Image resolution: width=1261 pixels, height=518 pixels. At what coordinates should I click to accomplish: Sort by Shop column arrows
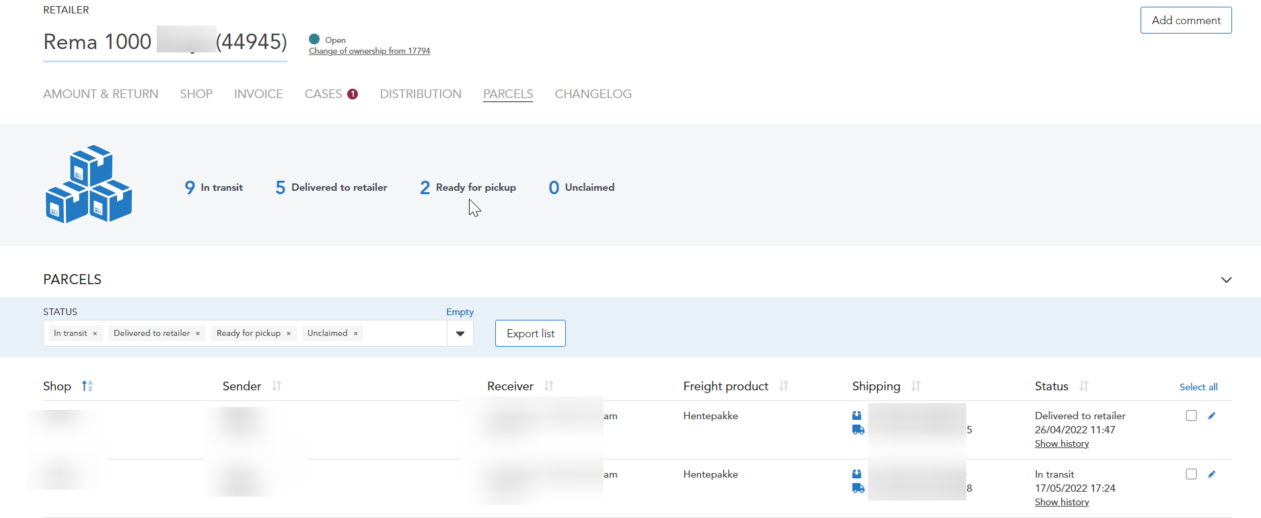(87, 386)
